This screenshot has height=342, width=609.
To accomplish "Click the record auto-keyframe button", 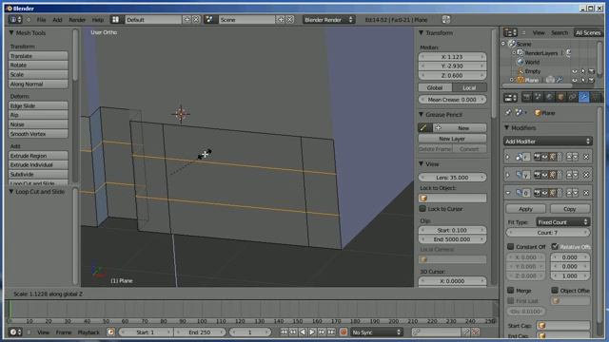I will pyautogui.click(x=344, y=332).
